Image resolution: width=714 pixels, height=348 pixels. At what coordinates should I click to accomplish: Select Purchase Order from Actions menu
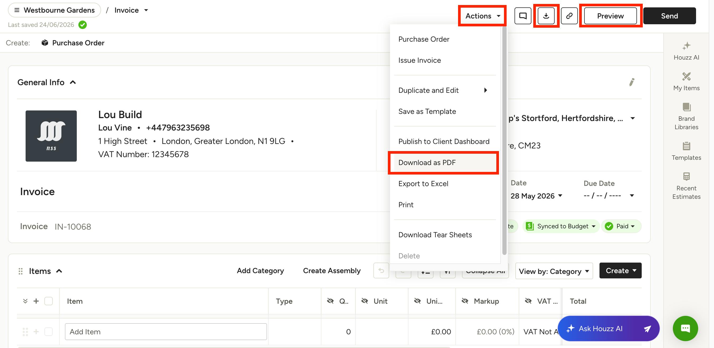(x=445, y=39)
